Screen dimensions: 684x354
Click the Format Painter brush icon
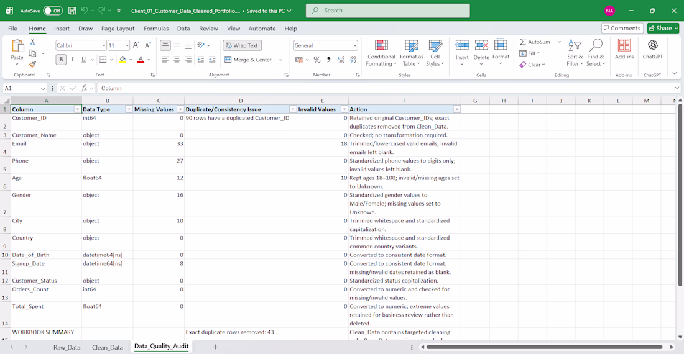click(32, 64)
